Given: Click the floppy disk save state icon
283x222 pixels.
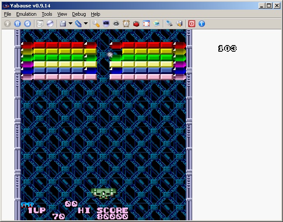Looking at the screenshot, I should point(63,24).
